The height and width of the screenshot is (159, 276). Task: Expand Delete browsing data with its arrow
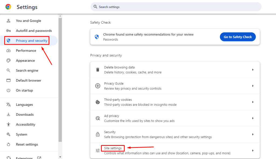tap(253, 70)
